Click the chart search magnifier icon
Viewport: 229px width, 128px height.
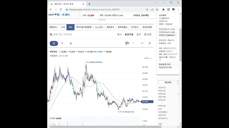(x=51, y=35)
